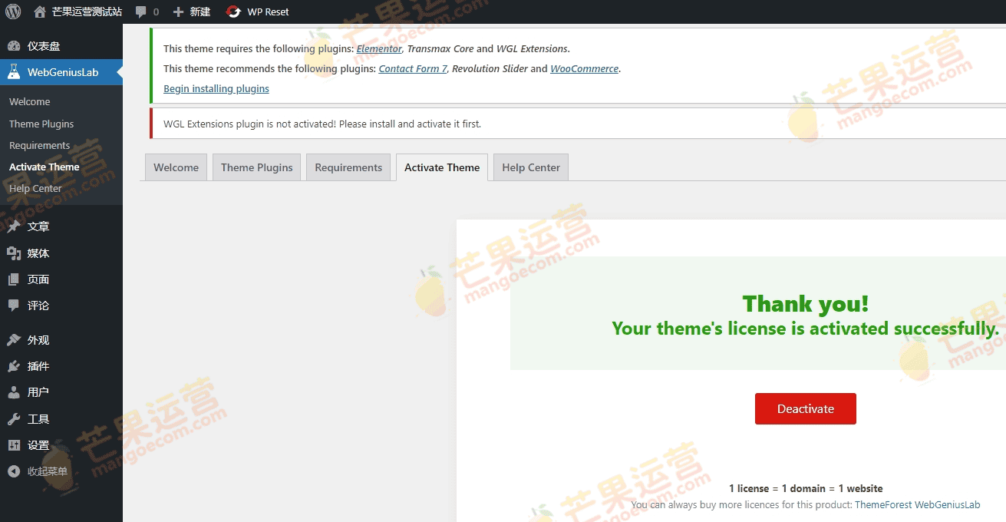Click the 'Thank you!' heading
1006x522 pixels.
[806, 304]
